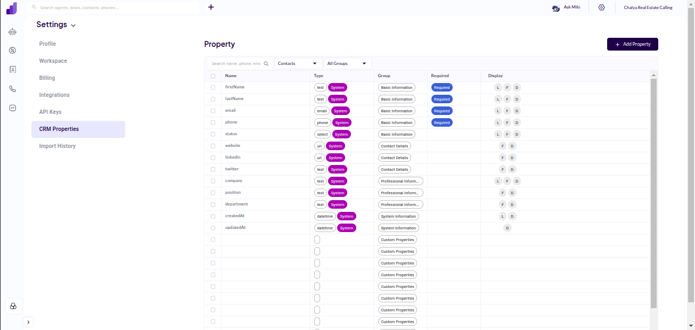The height and width of the screenshot is (330, 695).
Task: Open the settings gear icon in top bar
Action: coord(601,7)
